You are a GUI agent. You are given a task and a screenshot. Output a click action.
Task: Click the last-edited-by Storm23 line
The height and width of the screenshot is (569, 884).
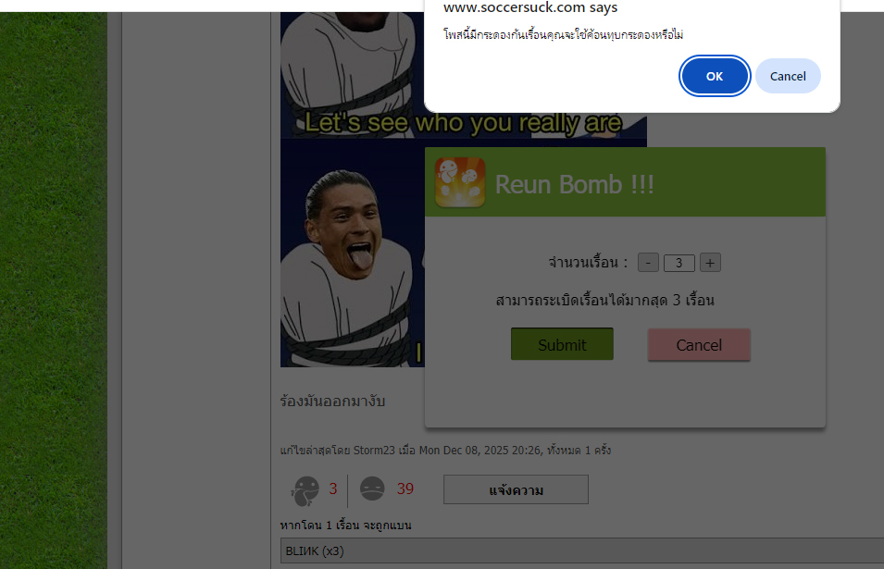pos(444,451)
